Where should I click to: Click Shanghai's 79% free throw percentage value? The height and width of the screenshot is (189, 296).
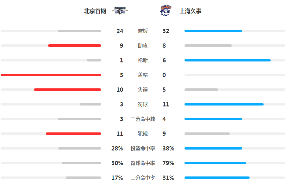click(168, 163)
